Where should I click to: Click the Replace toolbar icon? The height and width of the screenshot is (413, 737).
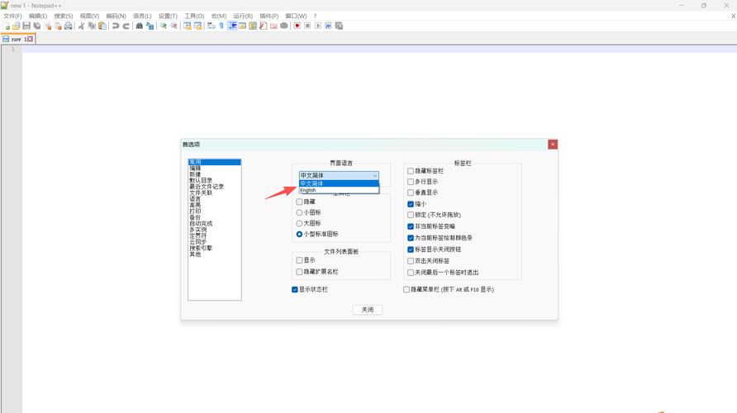click(150, 26)
